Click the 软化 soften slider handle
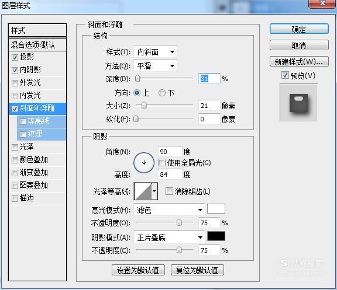 pyautogui.click(x=136, y=118)
